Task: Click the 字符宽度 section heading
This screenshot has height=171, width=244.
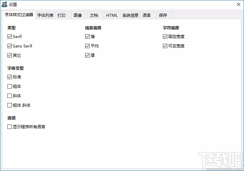Action: [x=171, y=28]
